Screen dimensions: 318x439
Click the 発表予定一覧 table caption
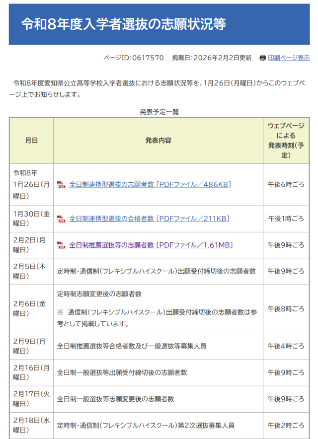[159, 112]
